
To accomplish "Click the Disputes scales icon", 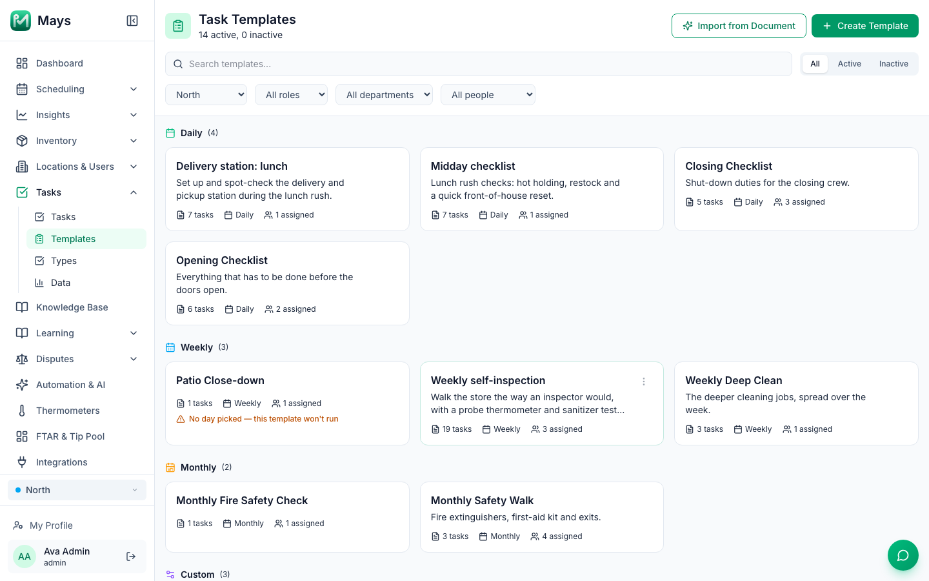I will tap(22, 359).
